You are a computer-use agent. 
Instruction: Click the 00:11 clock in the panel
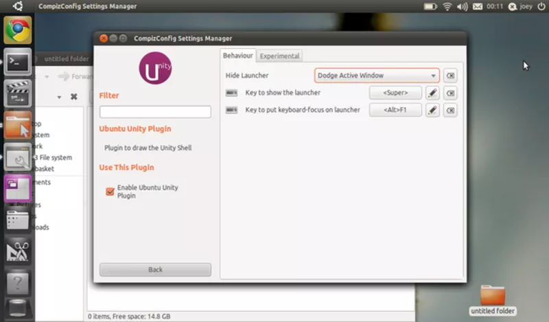click(495, 6)
